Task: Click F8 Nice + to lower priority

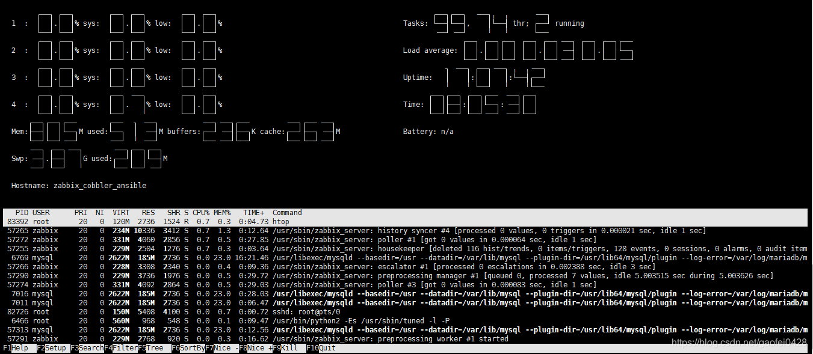Action: click(255, 348)
